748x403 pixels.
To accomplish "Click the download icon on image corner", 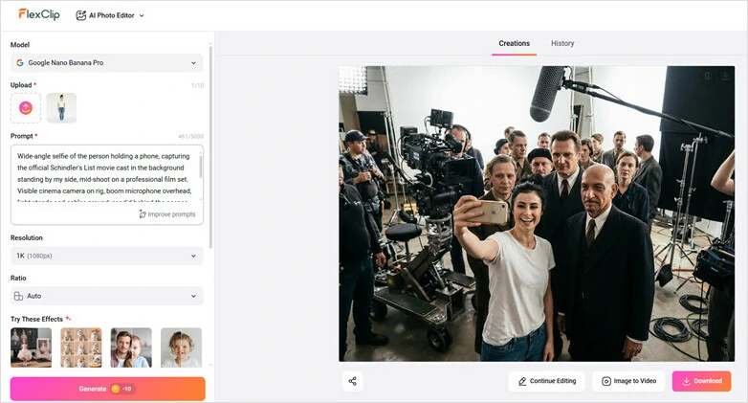I will (x=725, y=76).
